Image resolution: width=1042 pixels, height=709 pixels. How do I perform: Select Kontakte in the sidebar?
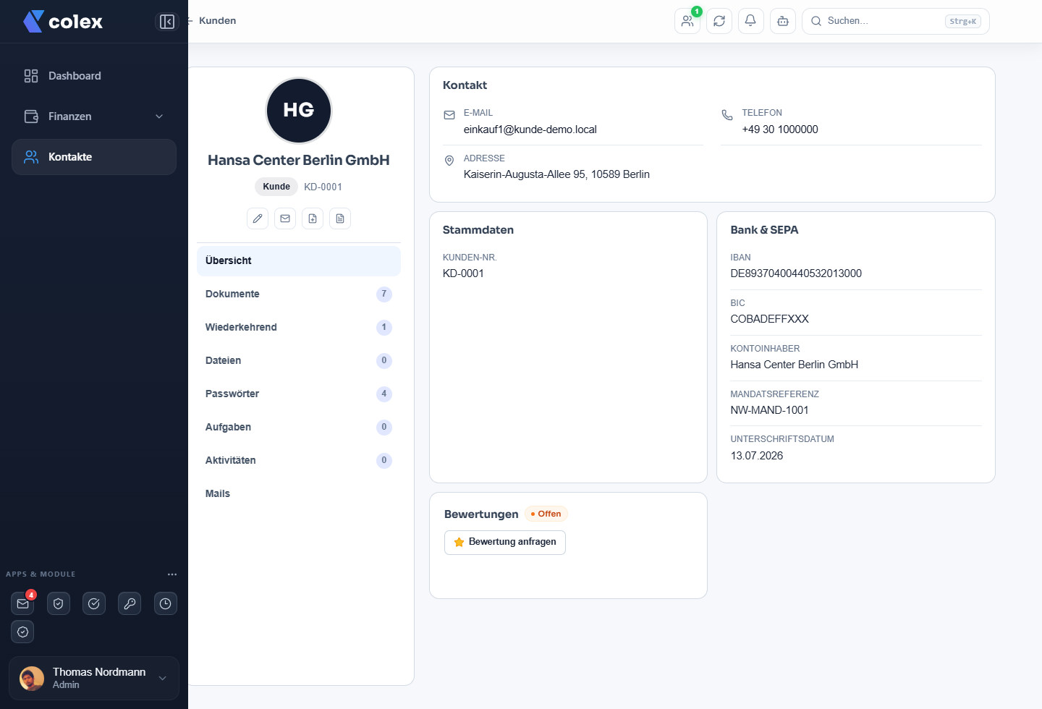click(x=94, y=157)
